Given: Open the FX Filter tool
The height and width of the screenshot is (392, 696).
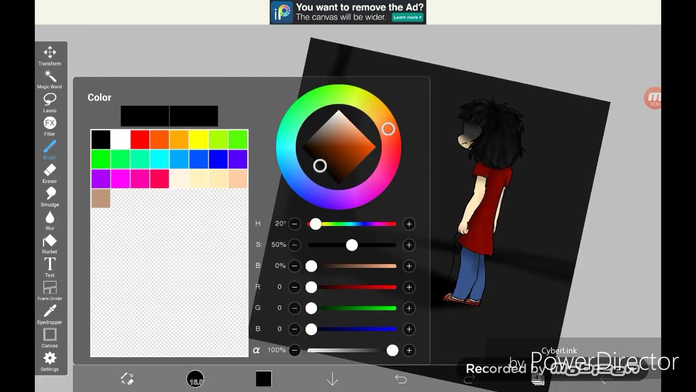Looking at the screenshot, I should pyautogui.click(x=50, y=126).
